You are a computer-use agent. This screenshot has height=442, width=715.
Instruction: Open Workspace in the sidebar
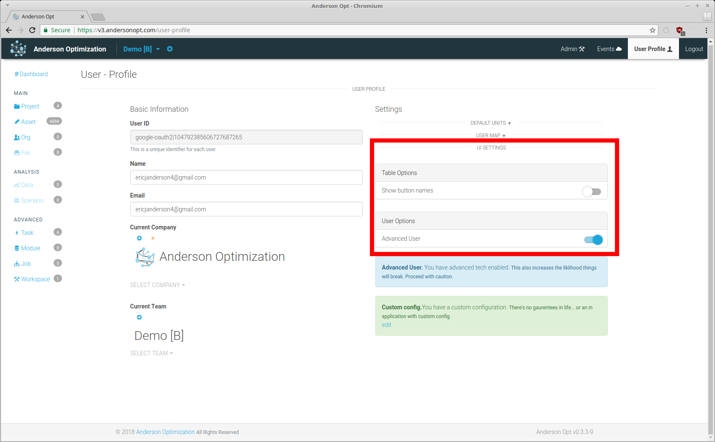pos(35,279)
